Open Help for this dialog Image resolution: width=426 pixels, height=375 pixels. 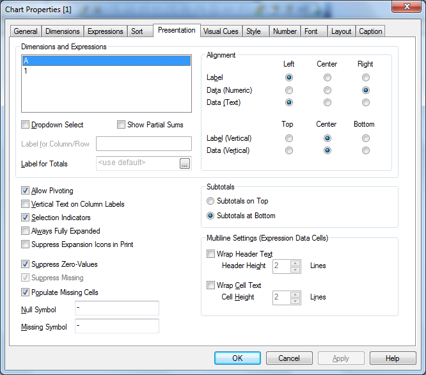[393, 358]
